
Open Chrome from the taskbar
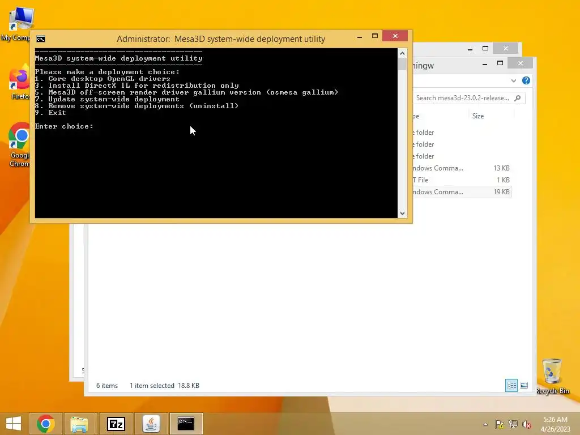coord(45,424)
